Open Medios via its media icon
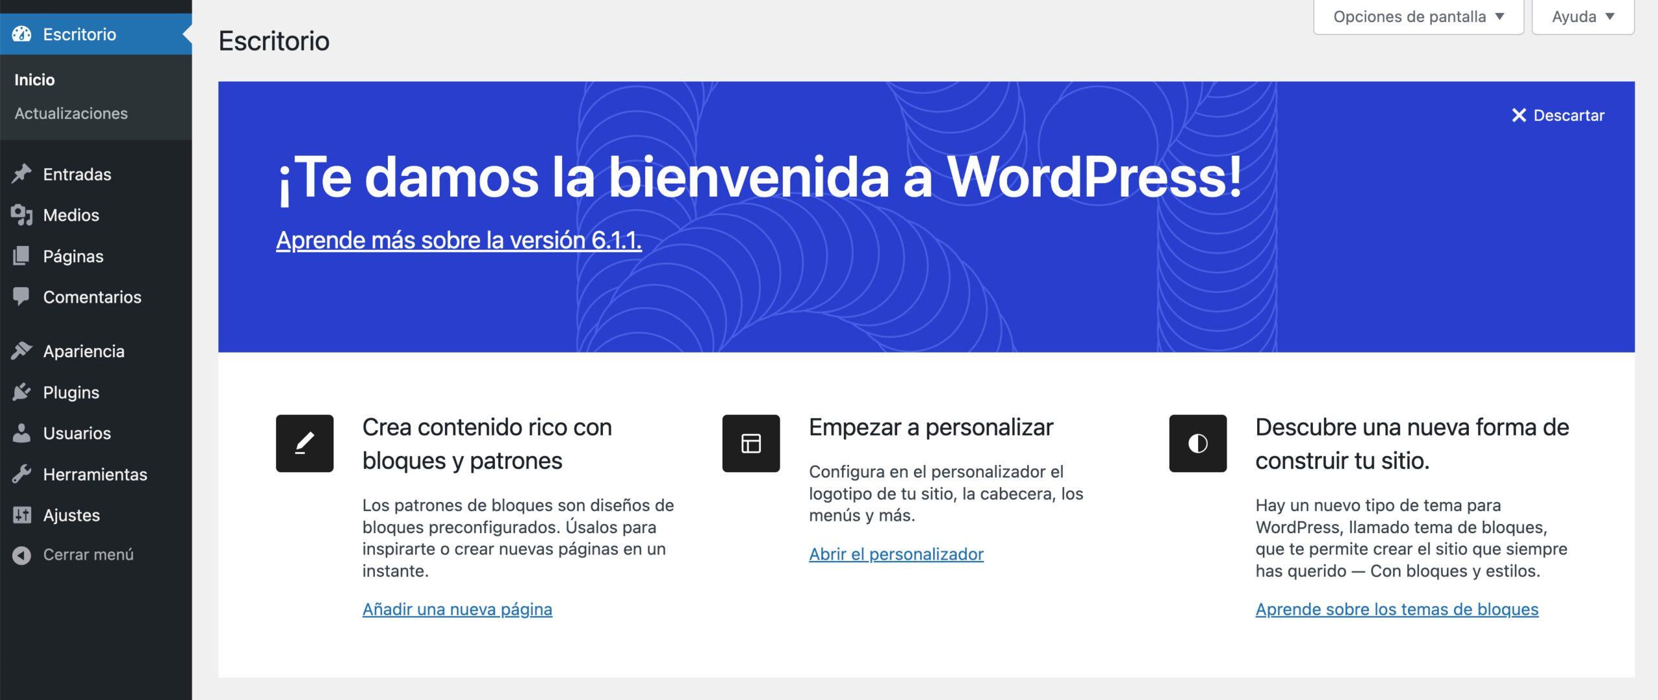Screen dimensions: 1658x700 coord(21,215)
